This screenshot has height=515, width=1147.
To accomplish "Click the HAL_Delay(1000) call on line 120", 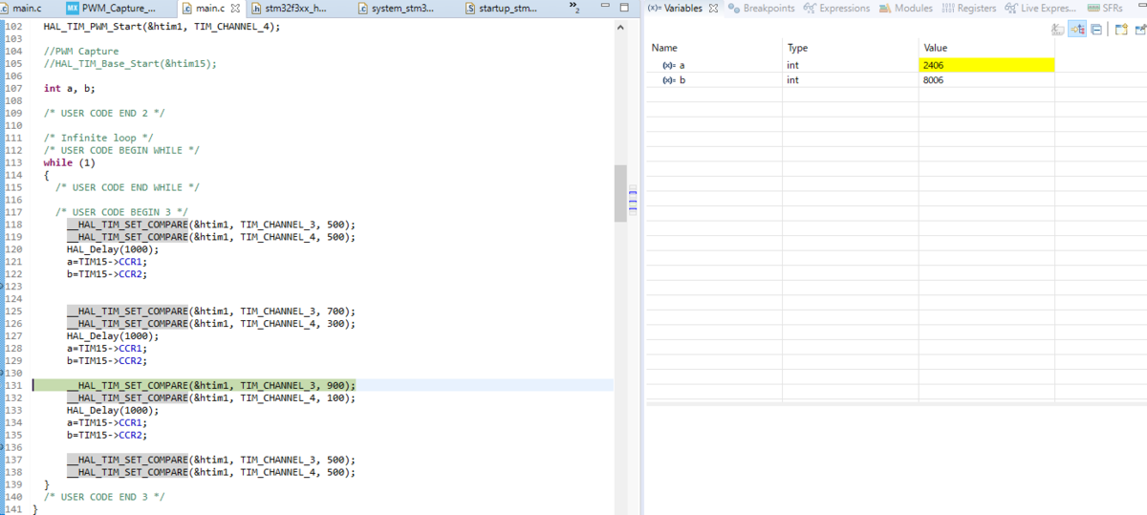I will [x=113, y=249].
